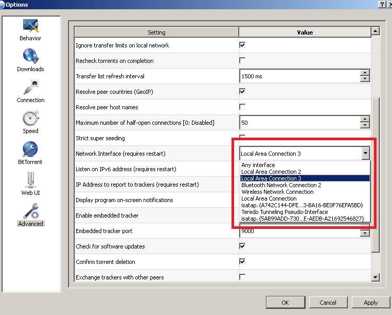
Task: Choose Bluetooth Network Connection 2 option
Action: [305, 185]
